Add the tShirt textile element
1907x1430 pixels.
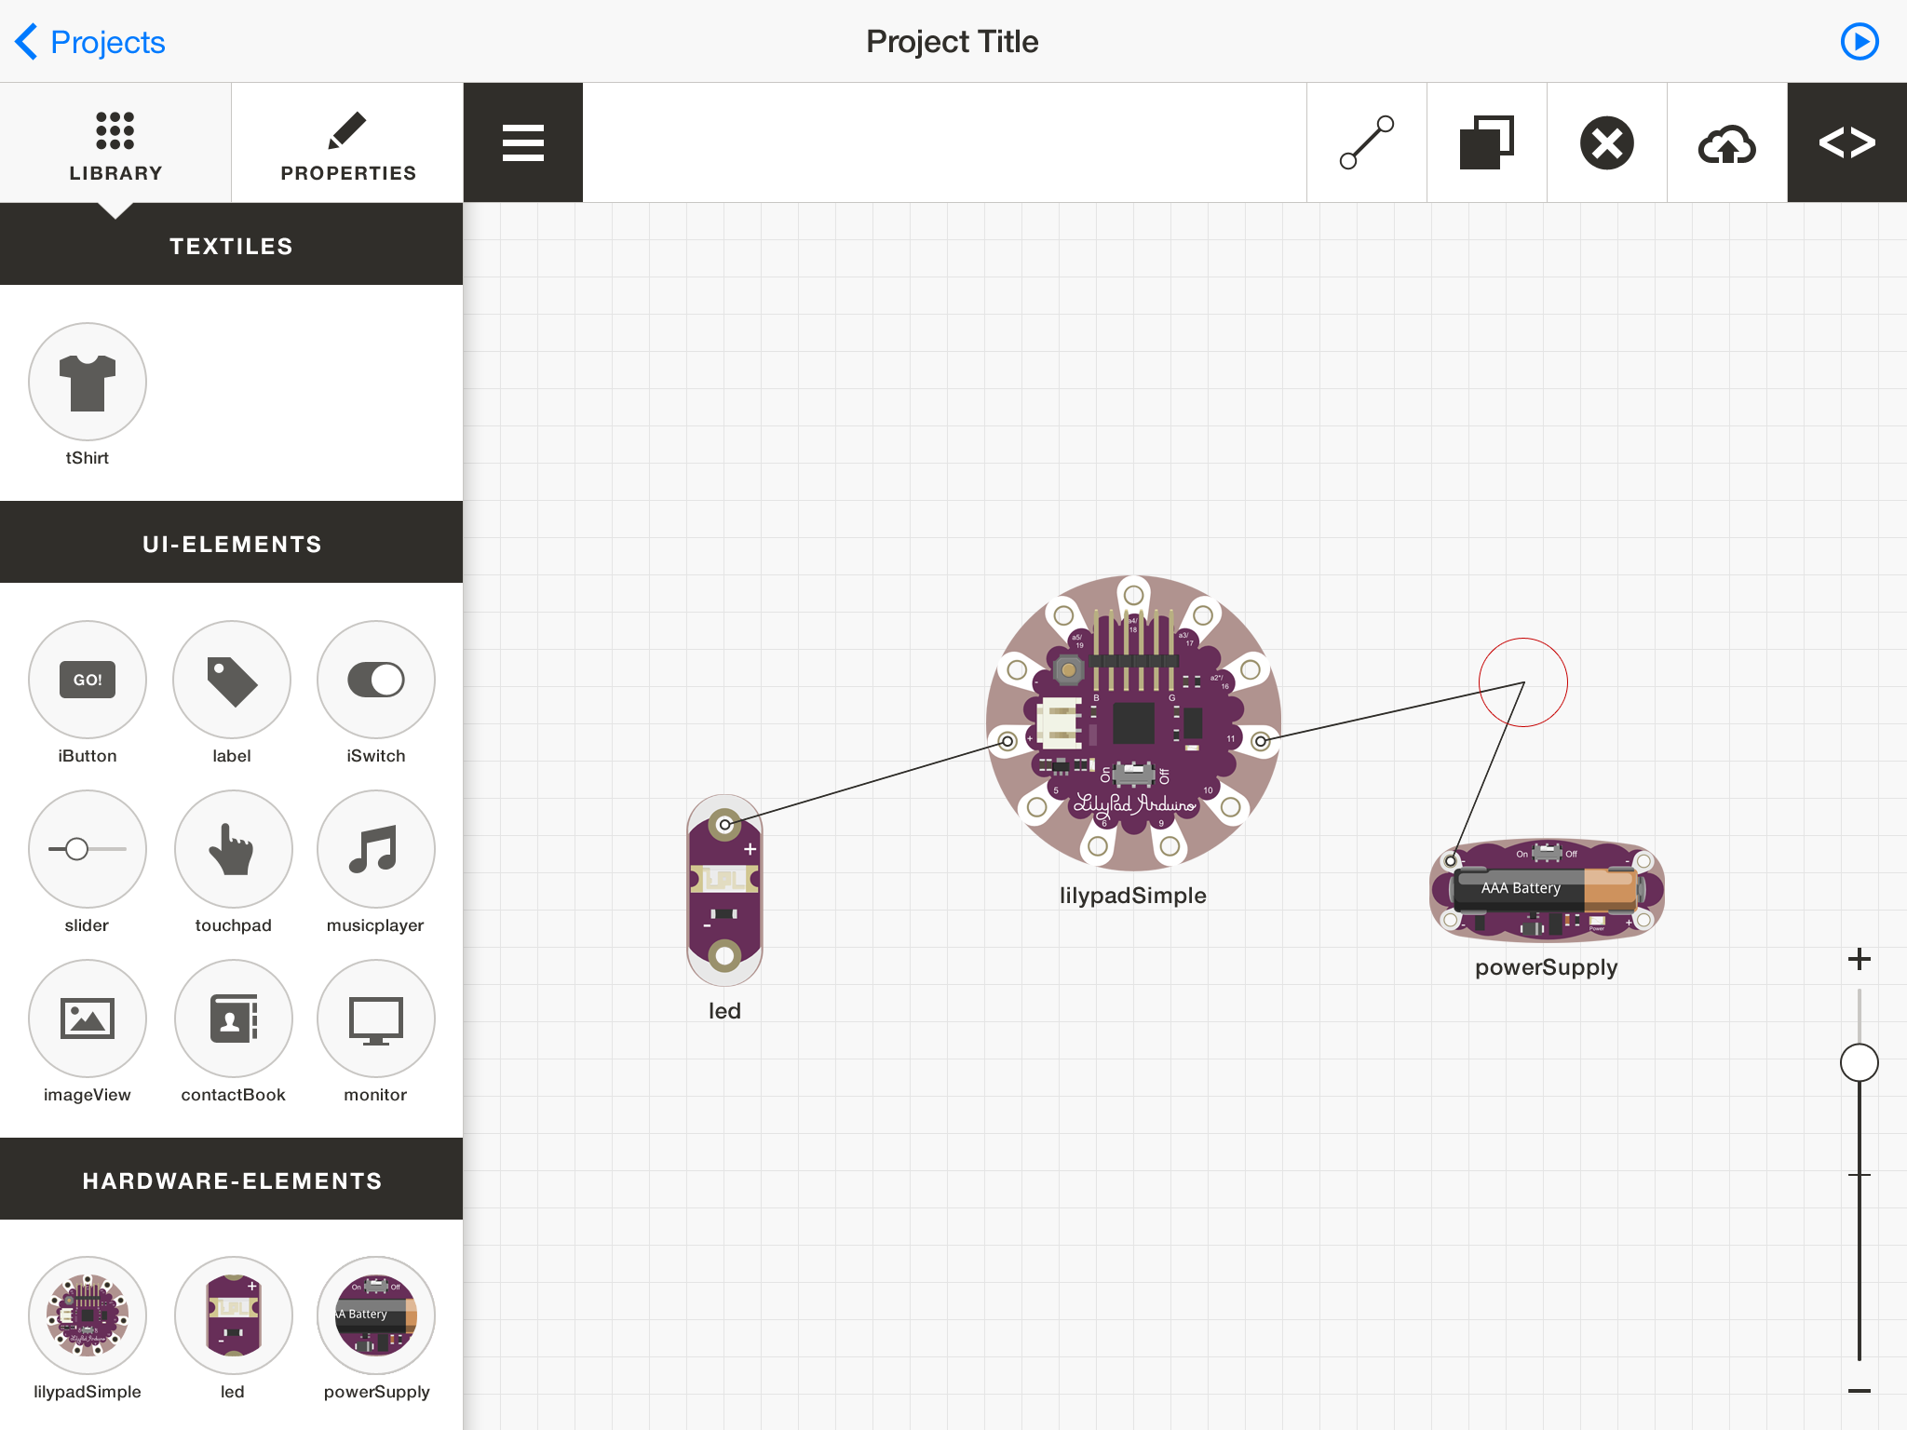(88, 382)
